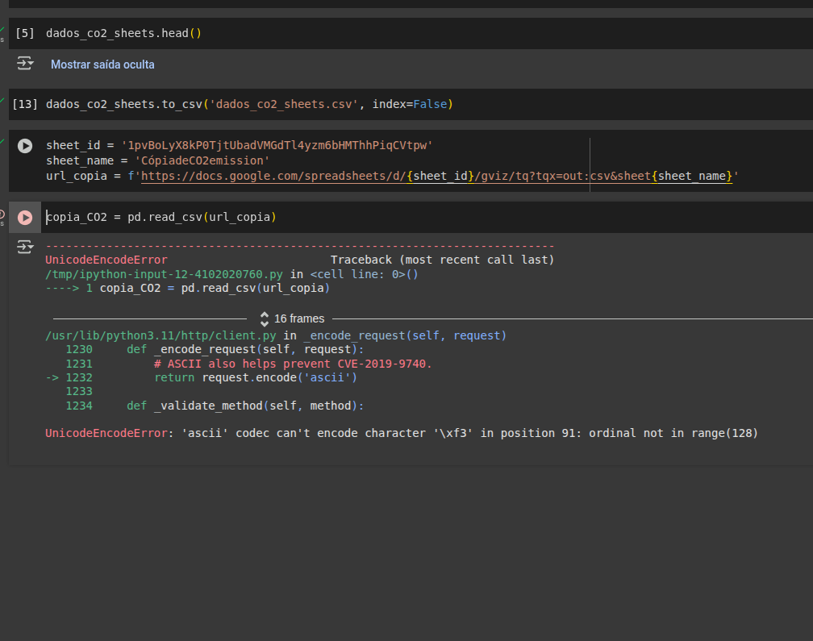
Task: Click the '<cell line: 0>()' text
Action: (364, 274)
